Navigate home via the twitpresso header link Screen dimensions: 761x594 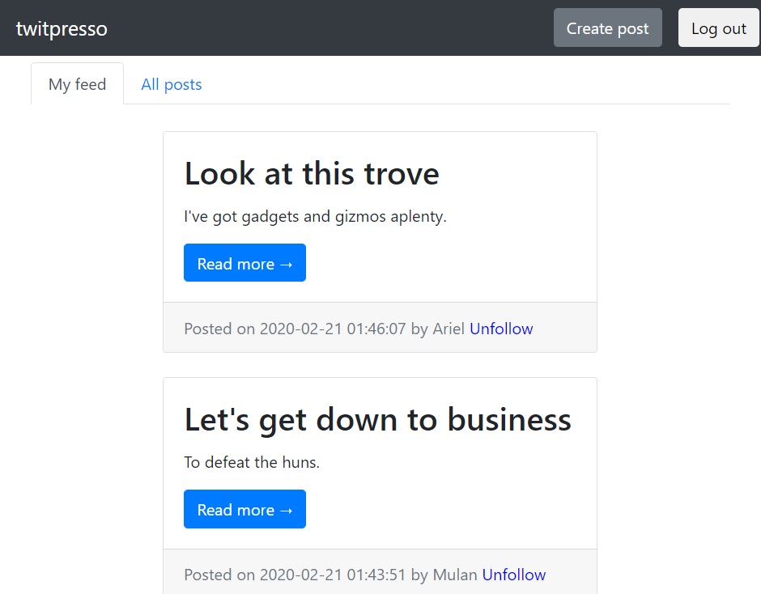[62, 28]
